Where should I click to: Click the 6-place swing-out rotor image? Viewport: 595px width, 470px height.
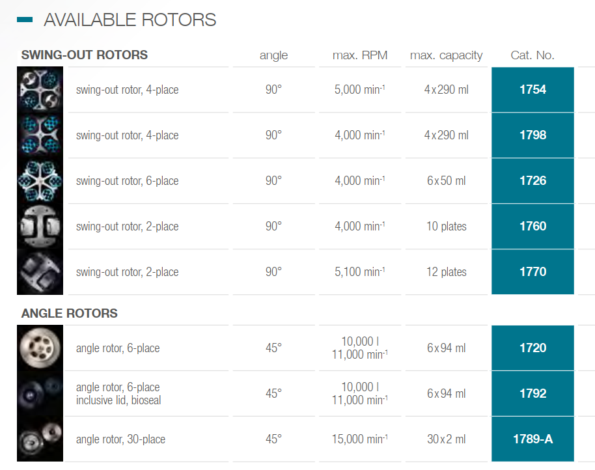[40, 181]
